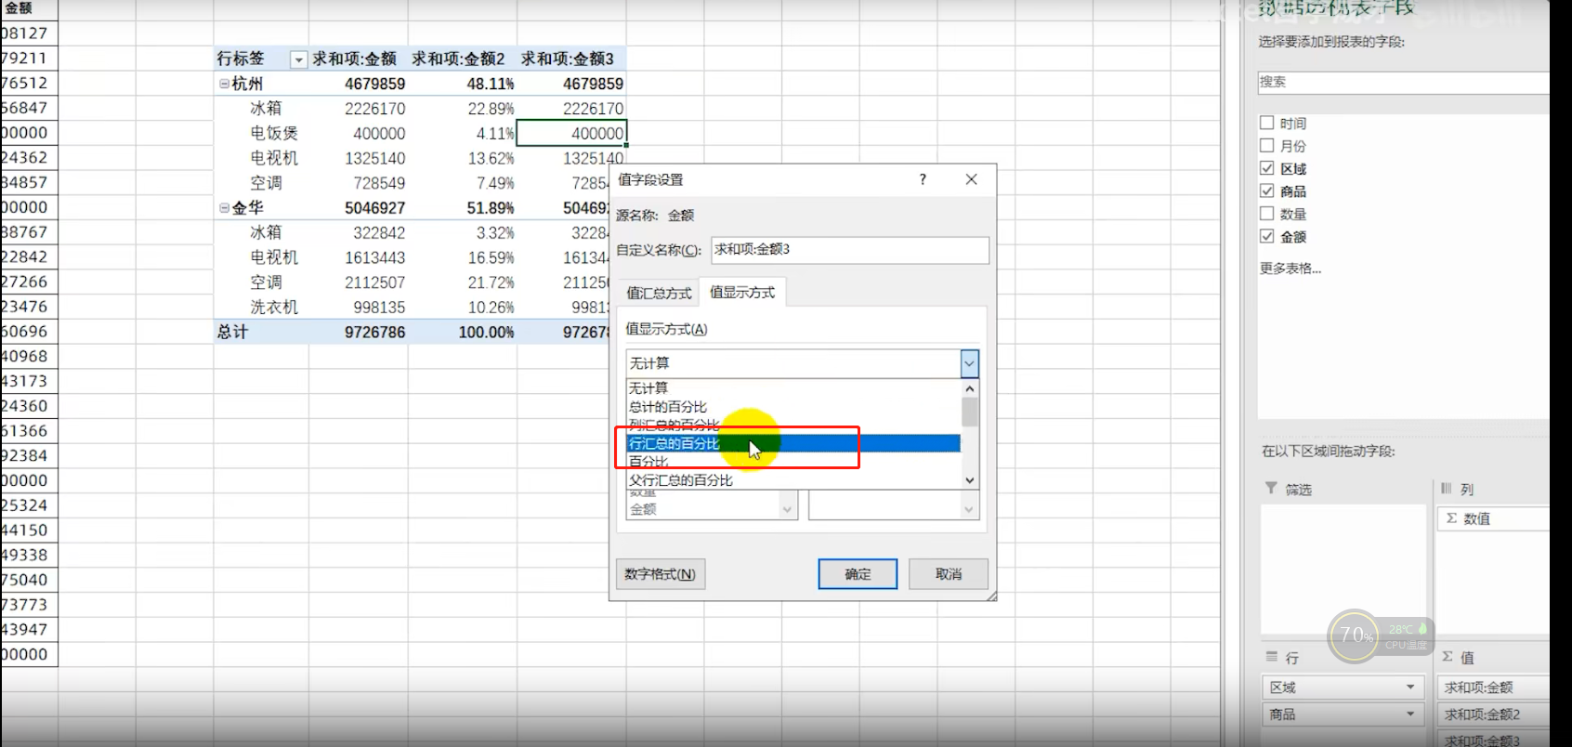Screen dimensions: 1572x747
Task: Click the 数值 item in columns area
Action: [1493, 519]
